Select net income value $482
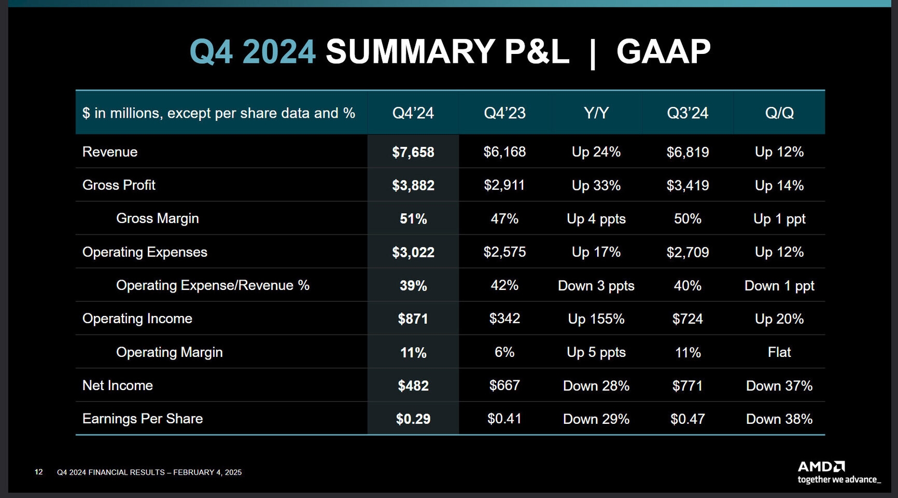The image size is (898, 498). coord(413,385)
